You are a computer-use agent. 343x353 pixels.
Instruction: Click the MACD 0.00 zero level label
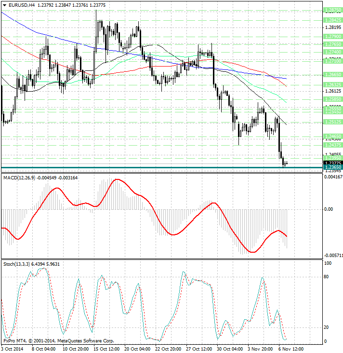tap(329, 209)
